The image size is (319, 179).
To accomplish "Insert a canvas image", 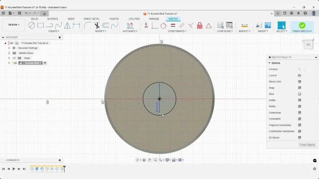I will pos(268,25).
